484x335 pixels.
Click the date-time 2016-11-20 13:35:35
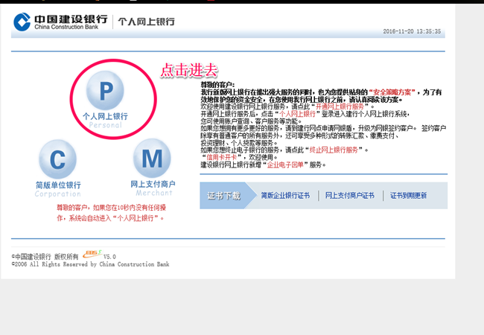tap(412, 31)
